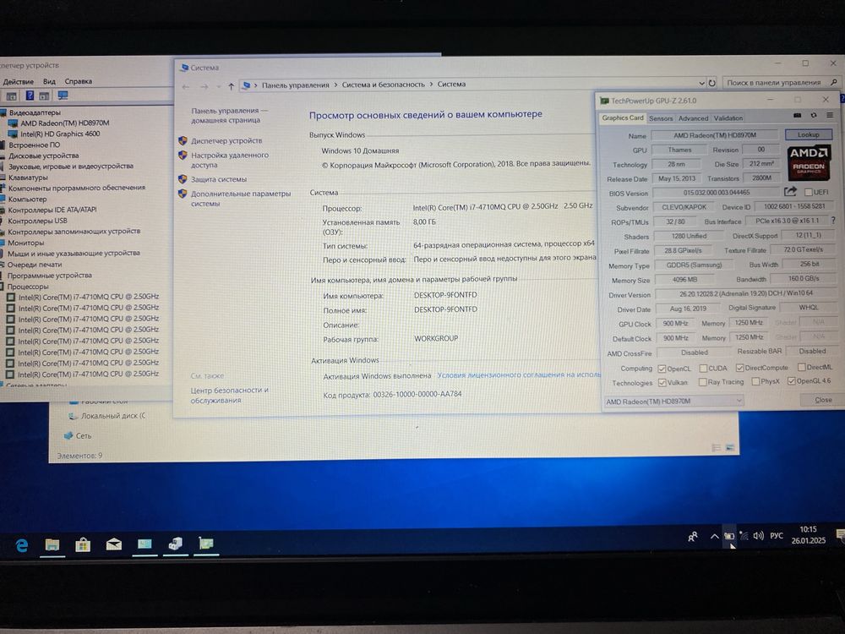The width and height of the screenshot is (845, 634).
Task: Toggle the PhysX checkbox
Action: point(755,382)
